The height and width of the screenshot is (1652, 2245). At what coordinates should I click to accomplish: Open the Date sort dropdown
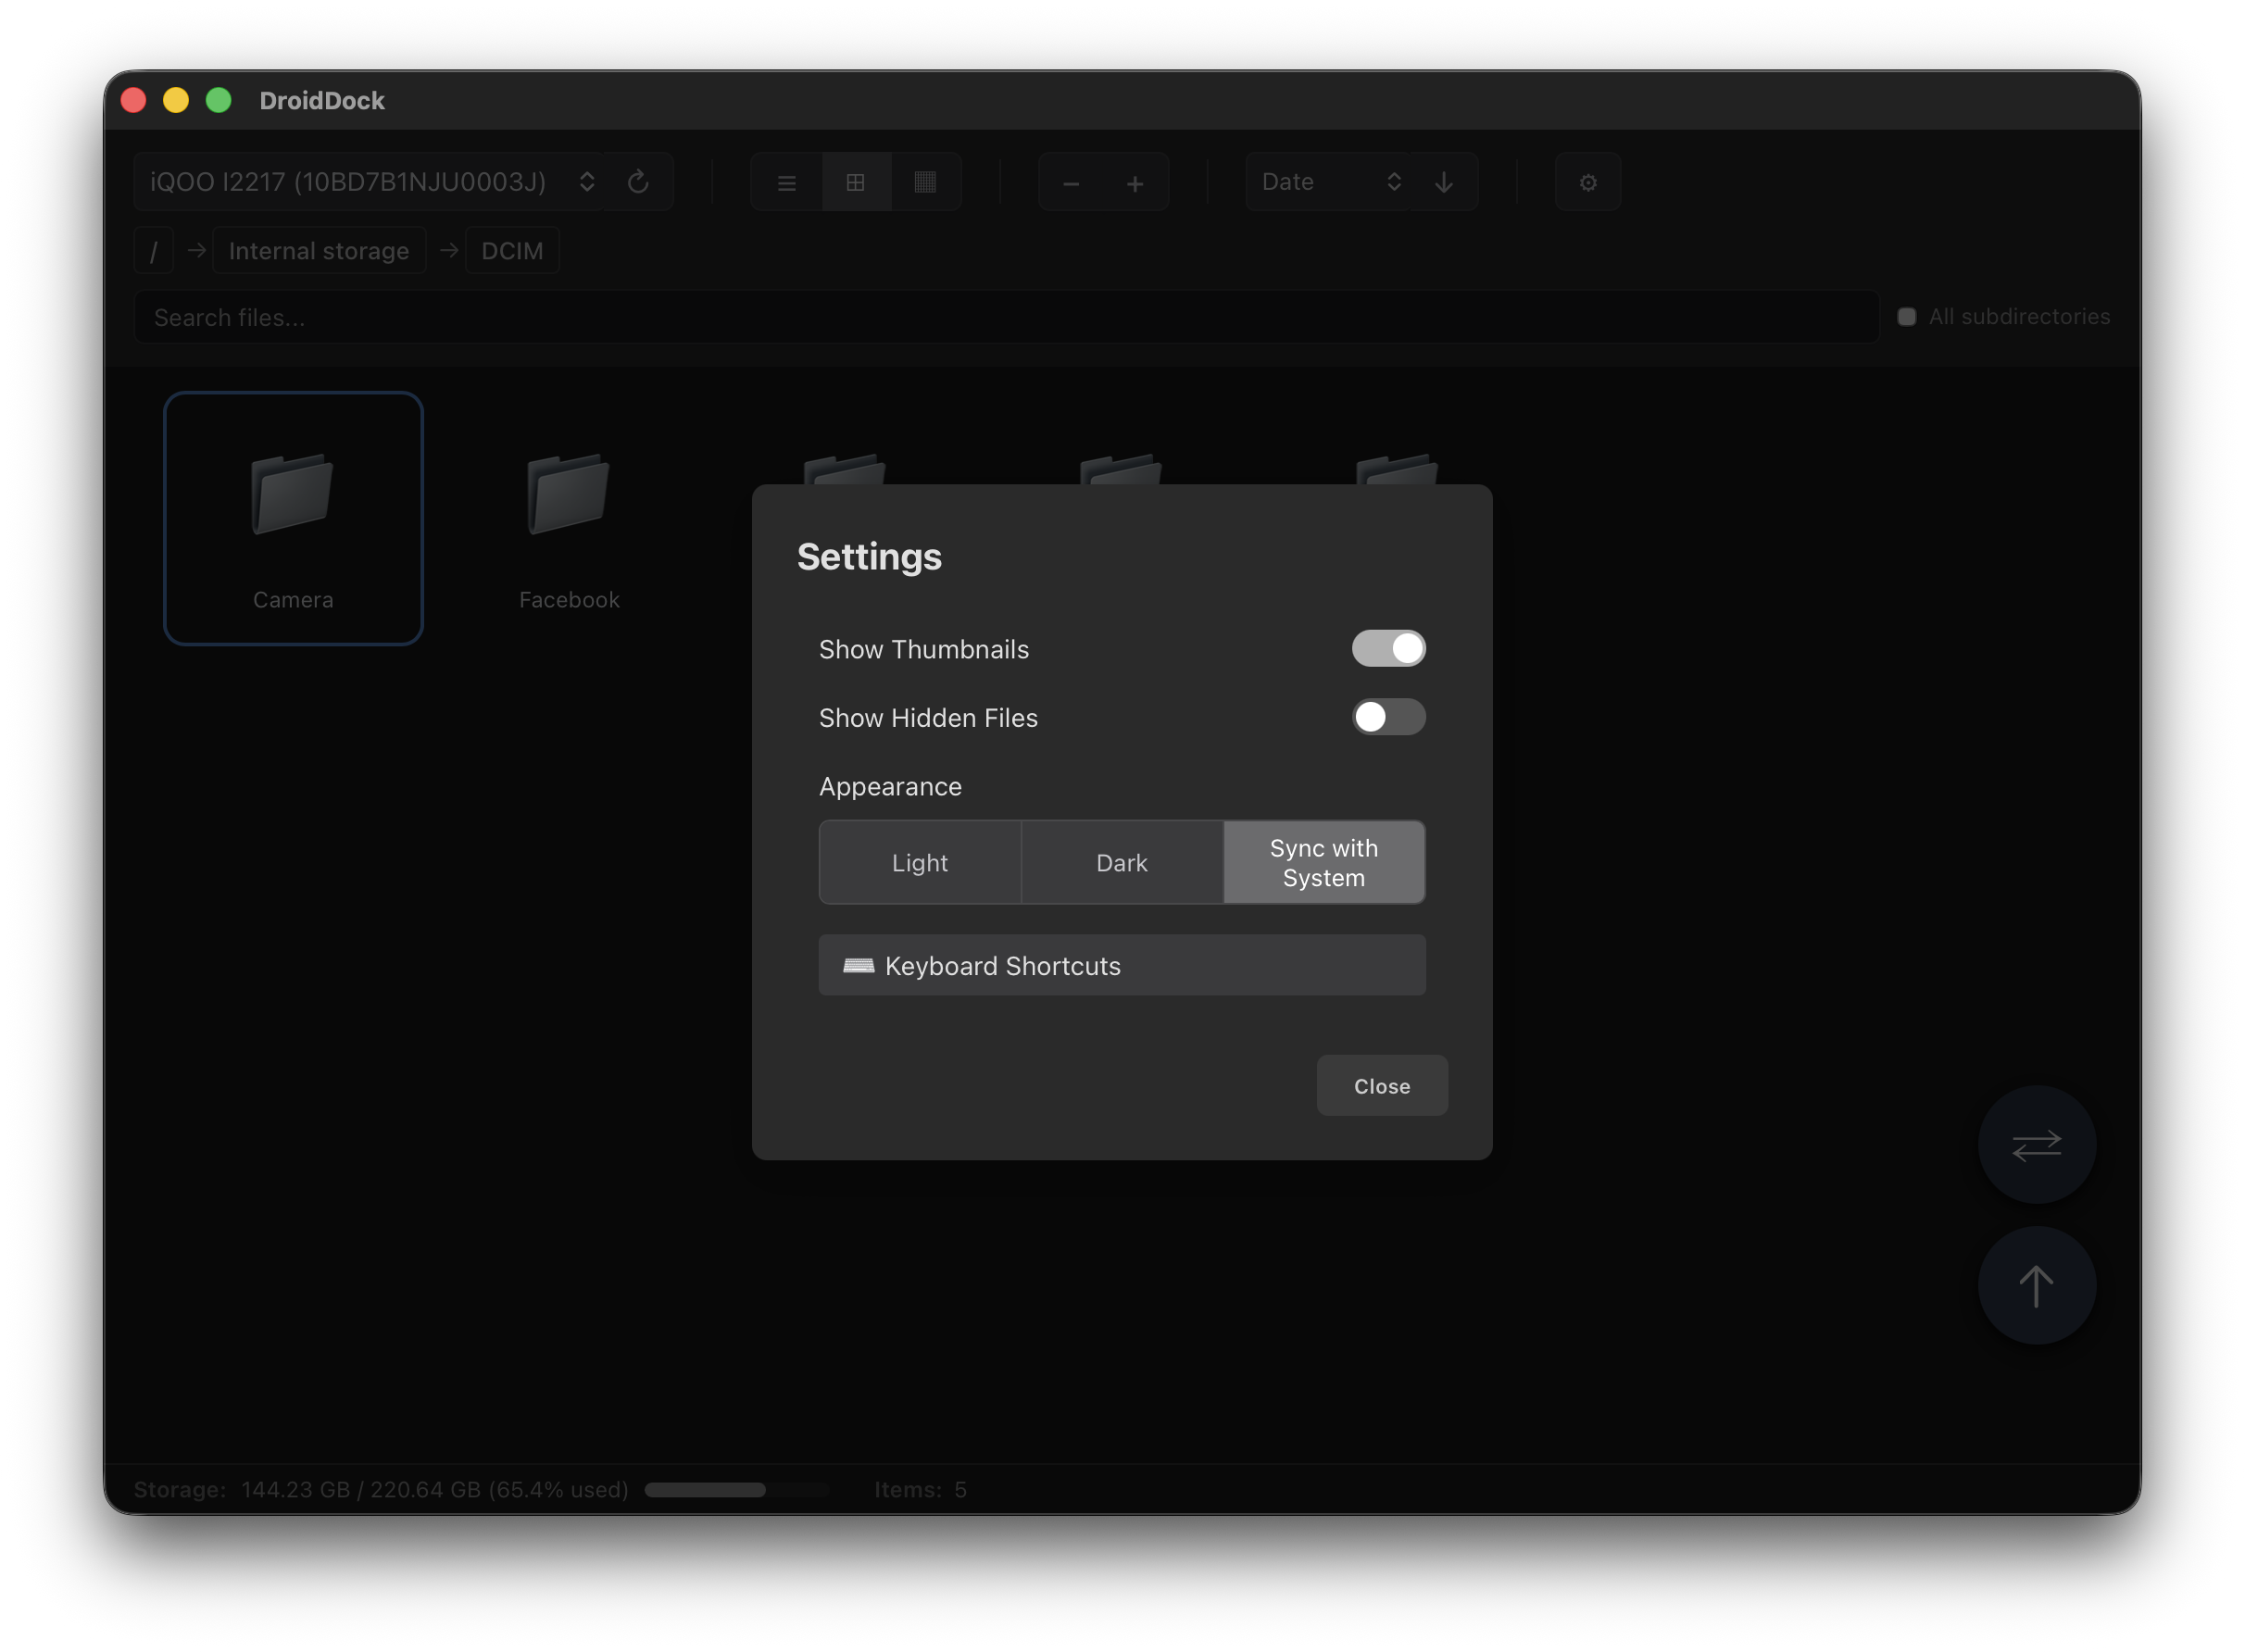pyautogui.click(x=1329, y=182)
